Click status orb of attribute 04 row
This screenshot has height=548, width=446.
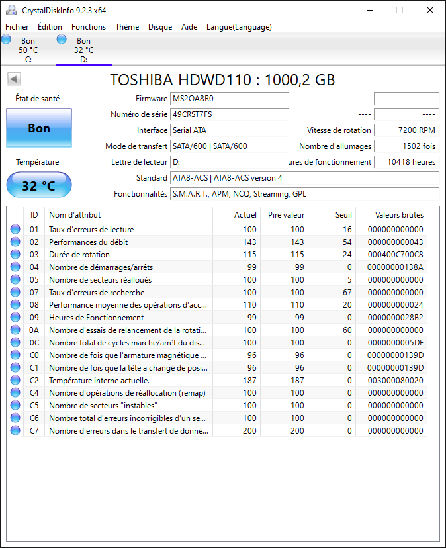click(15, 267)
